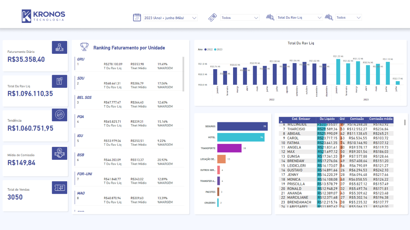Click the THARCISIO row in the emissor table
This screenshot has width=410, height=230.
coord(336,129)
